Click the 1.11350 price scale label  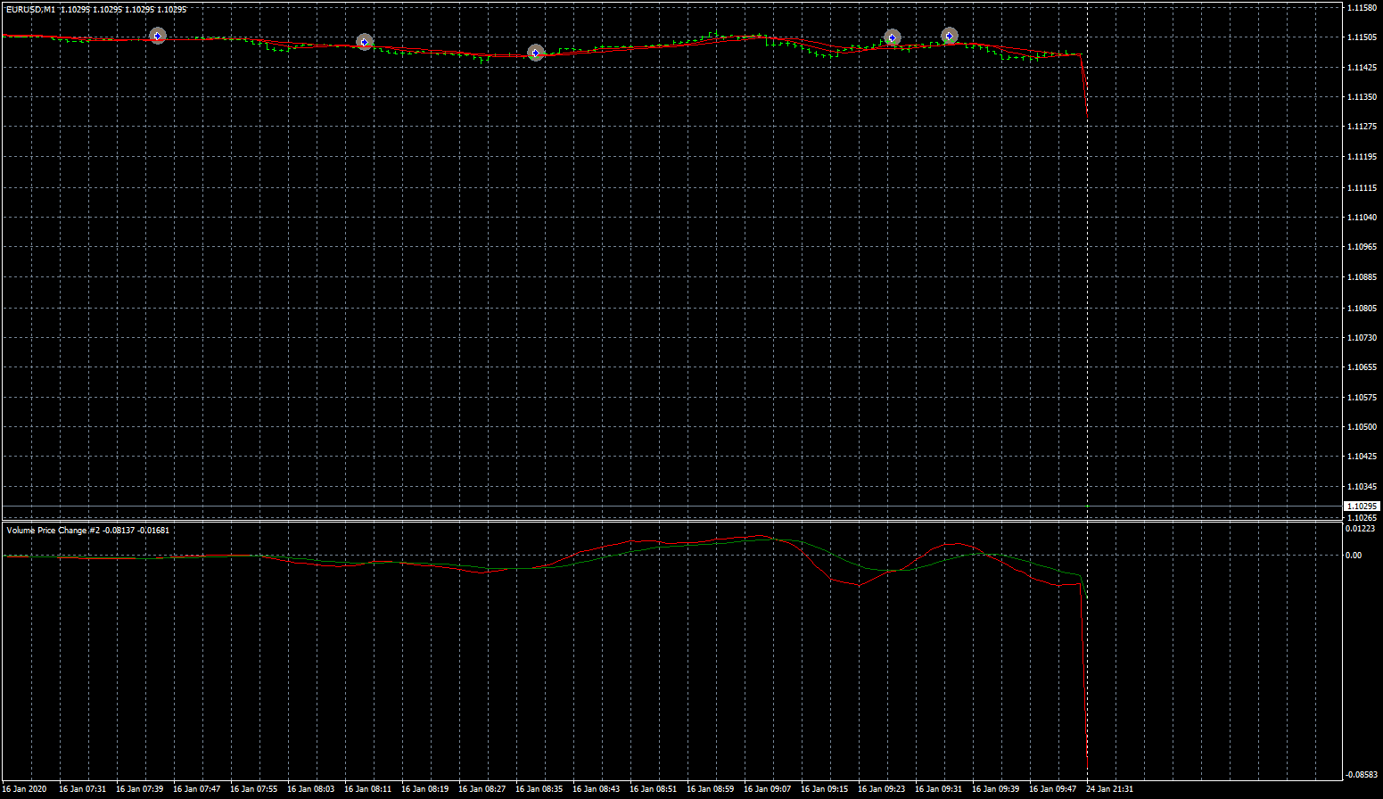(1362, 97)
